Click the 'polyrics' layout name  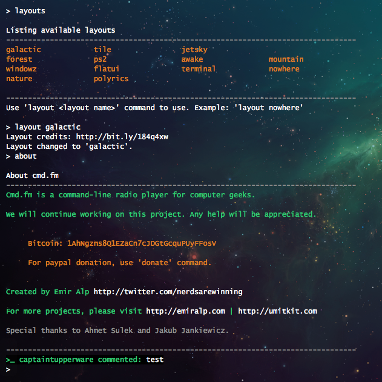point(111,79)
